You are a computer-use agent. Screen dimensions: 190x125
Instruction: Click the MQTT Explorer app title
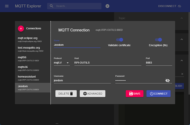[x=28, y=6]
